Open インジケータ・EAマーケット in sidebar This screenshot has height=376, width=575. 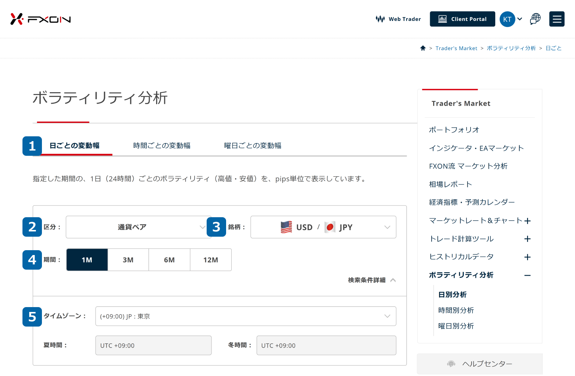(x=476, y=148)
